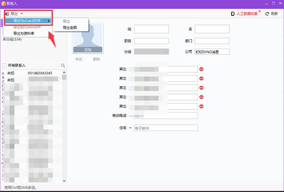Select 导出为vCard文件 menu entry

coord(28,21)
